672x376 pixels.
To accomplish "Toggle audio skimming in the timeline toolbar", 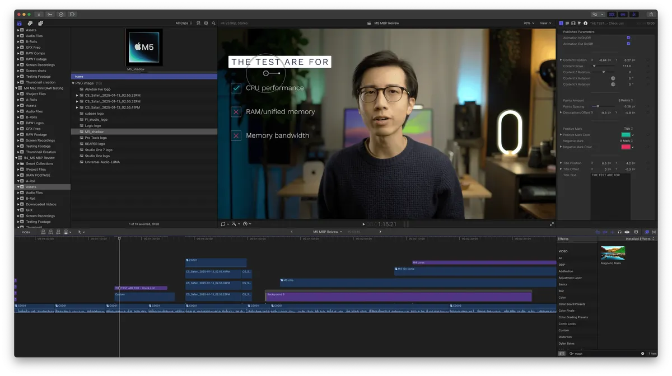I will pos(605,231).
